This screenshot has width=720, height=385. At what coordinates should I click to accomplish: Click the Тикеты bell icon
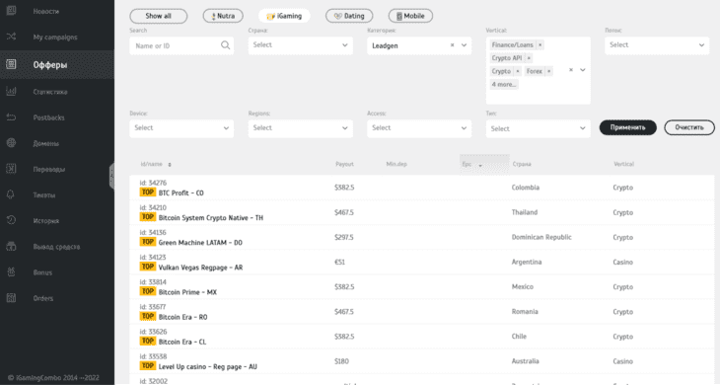(11, 194)
